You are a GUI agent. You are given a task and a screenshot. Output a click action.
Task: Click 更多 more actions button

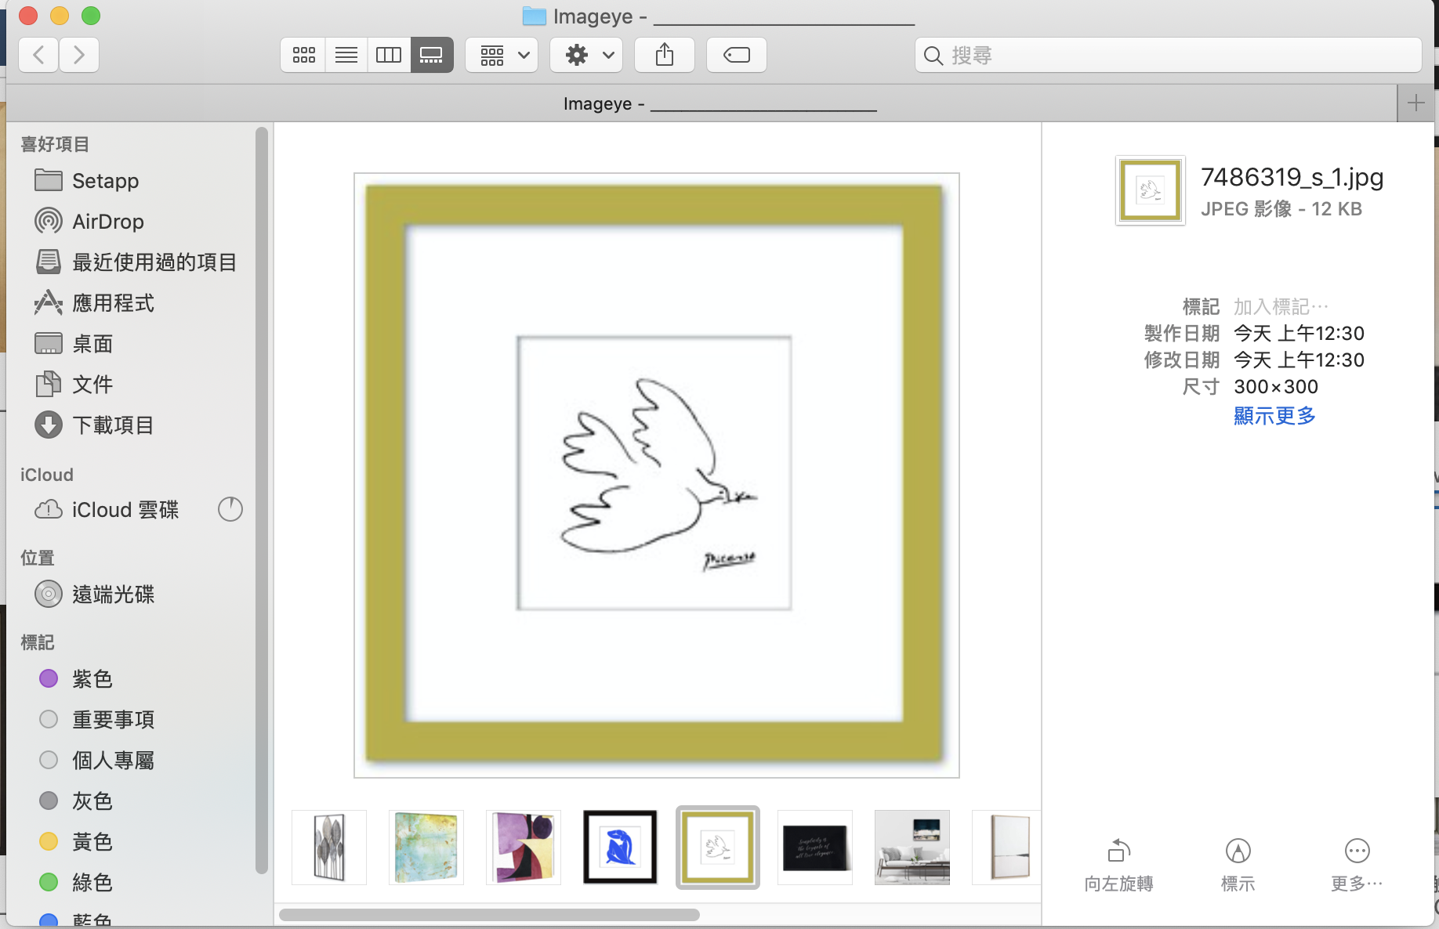(1357, 865)
